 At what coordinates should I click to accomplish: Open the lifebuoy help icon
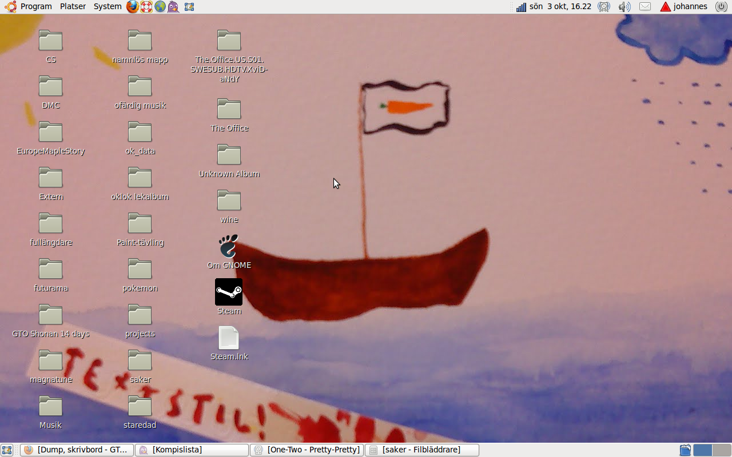pos(146,7)
